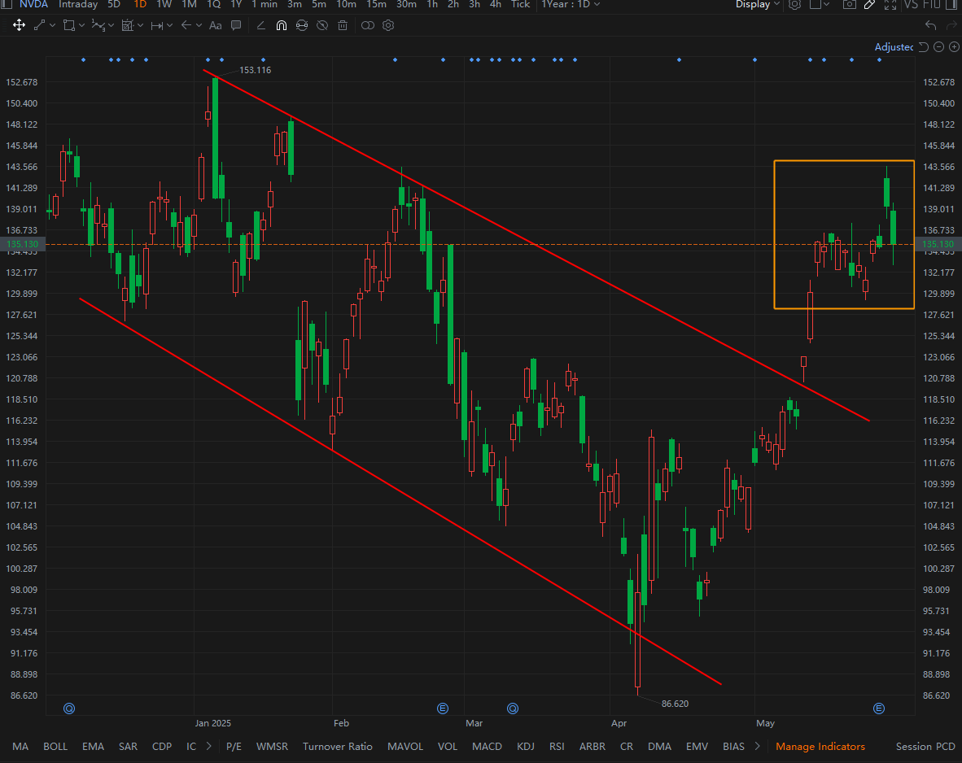Viewport: 962px width, 763px height.
Task: Toggle the EMA indicator
Action: [94, 747]
